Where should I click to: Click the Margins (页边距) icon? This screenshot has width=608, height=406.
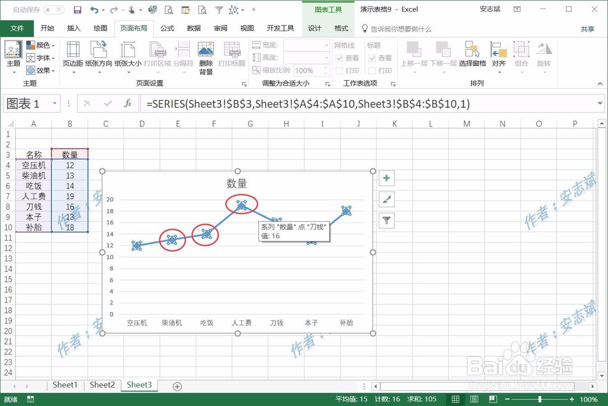pos(73,50)
